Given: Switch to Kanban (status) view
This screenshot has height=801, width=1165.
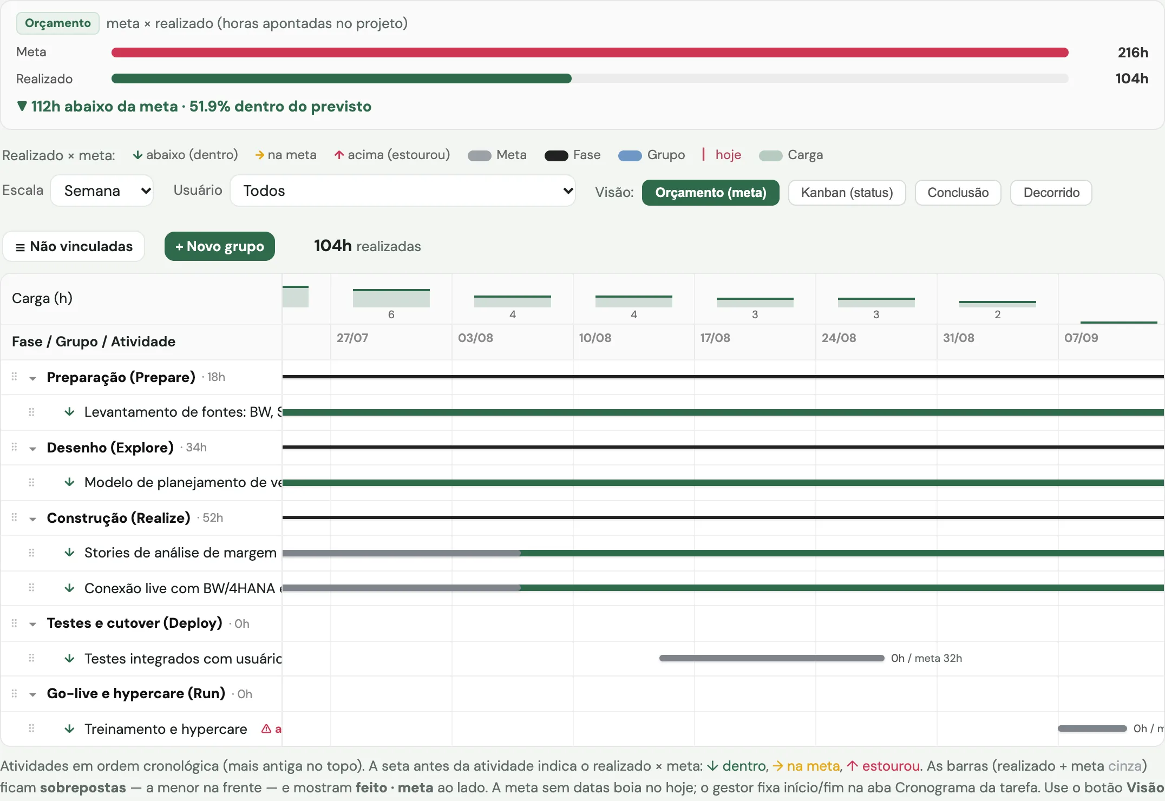Looking at the screenshot, I should [847, 193].
